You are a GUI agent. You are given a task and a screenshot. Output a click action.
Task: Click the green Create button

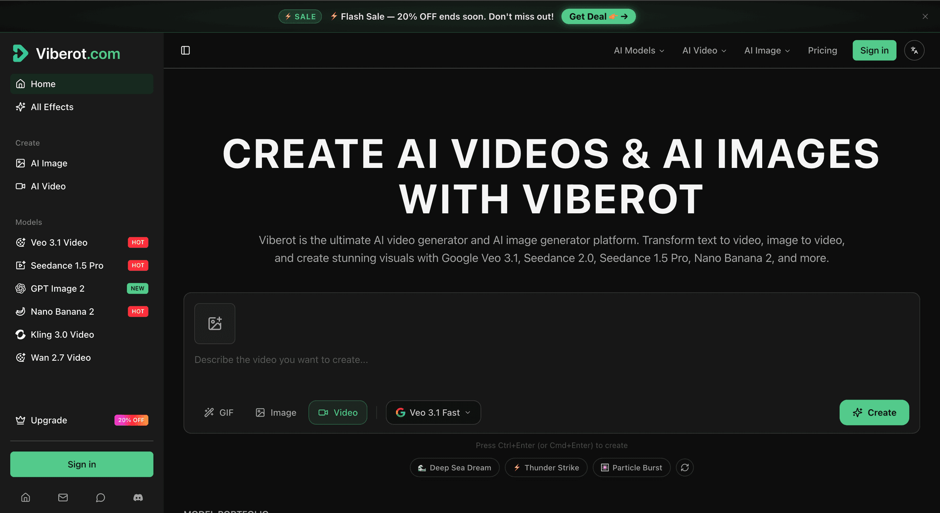click(874, 413)
